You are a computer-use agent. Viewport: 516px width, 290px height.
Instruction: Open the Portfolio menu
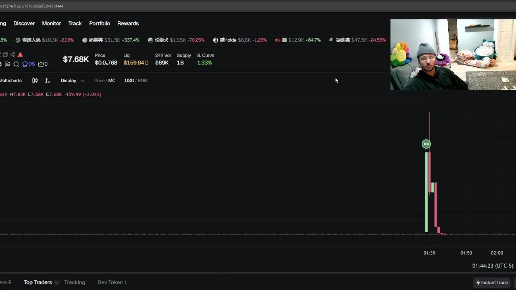[100, 23]
